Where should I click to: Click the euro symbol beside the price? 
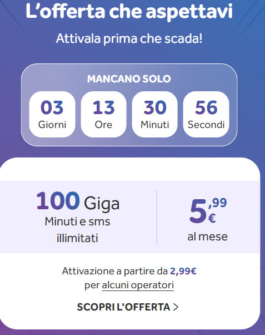(212, 218)
